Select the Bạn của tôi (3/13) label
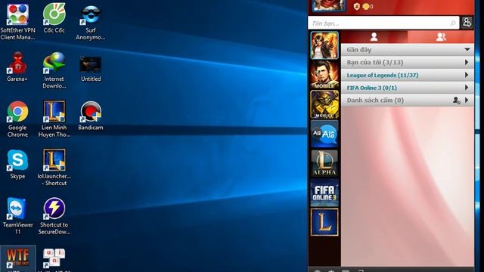 [x=375, y=62]
